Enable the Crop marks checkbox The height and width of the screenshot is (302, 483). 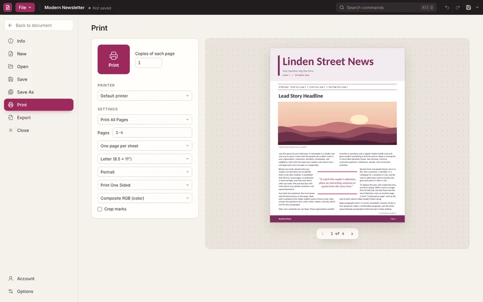[x=100, y=209]
